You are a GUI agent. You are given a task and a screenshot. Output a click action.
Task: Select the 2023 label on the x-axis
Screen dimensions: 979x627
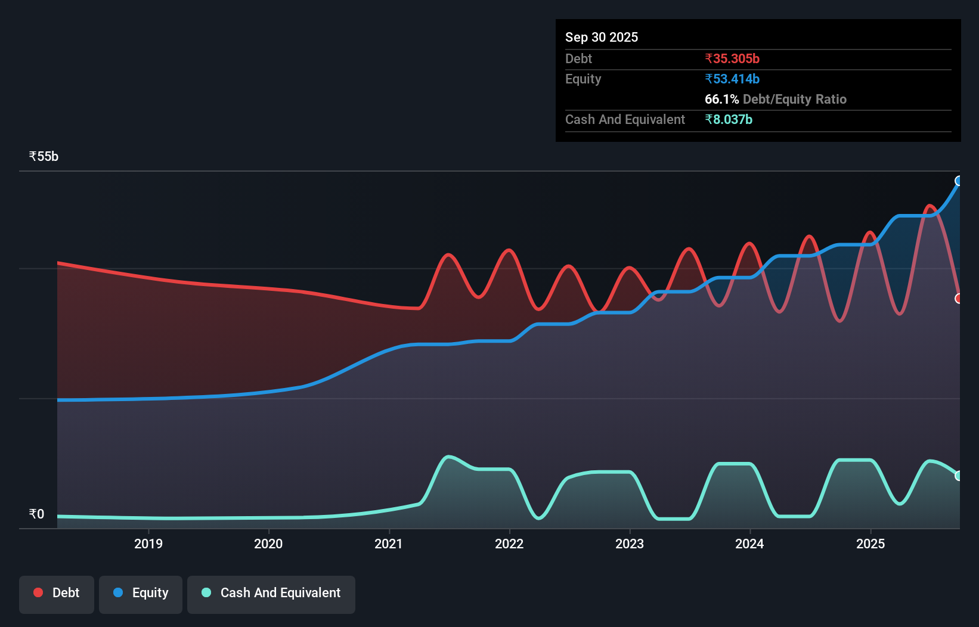(x=630, y=544)
